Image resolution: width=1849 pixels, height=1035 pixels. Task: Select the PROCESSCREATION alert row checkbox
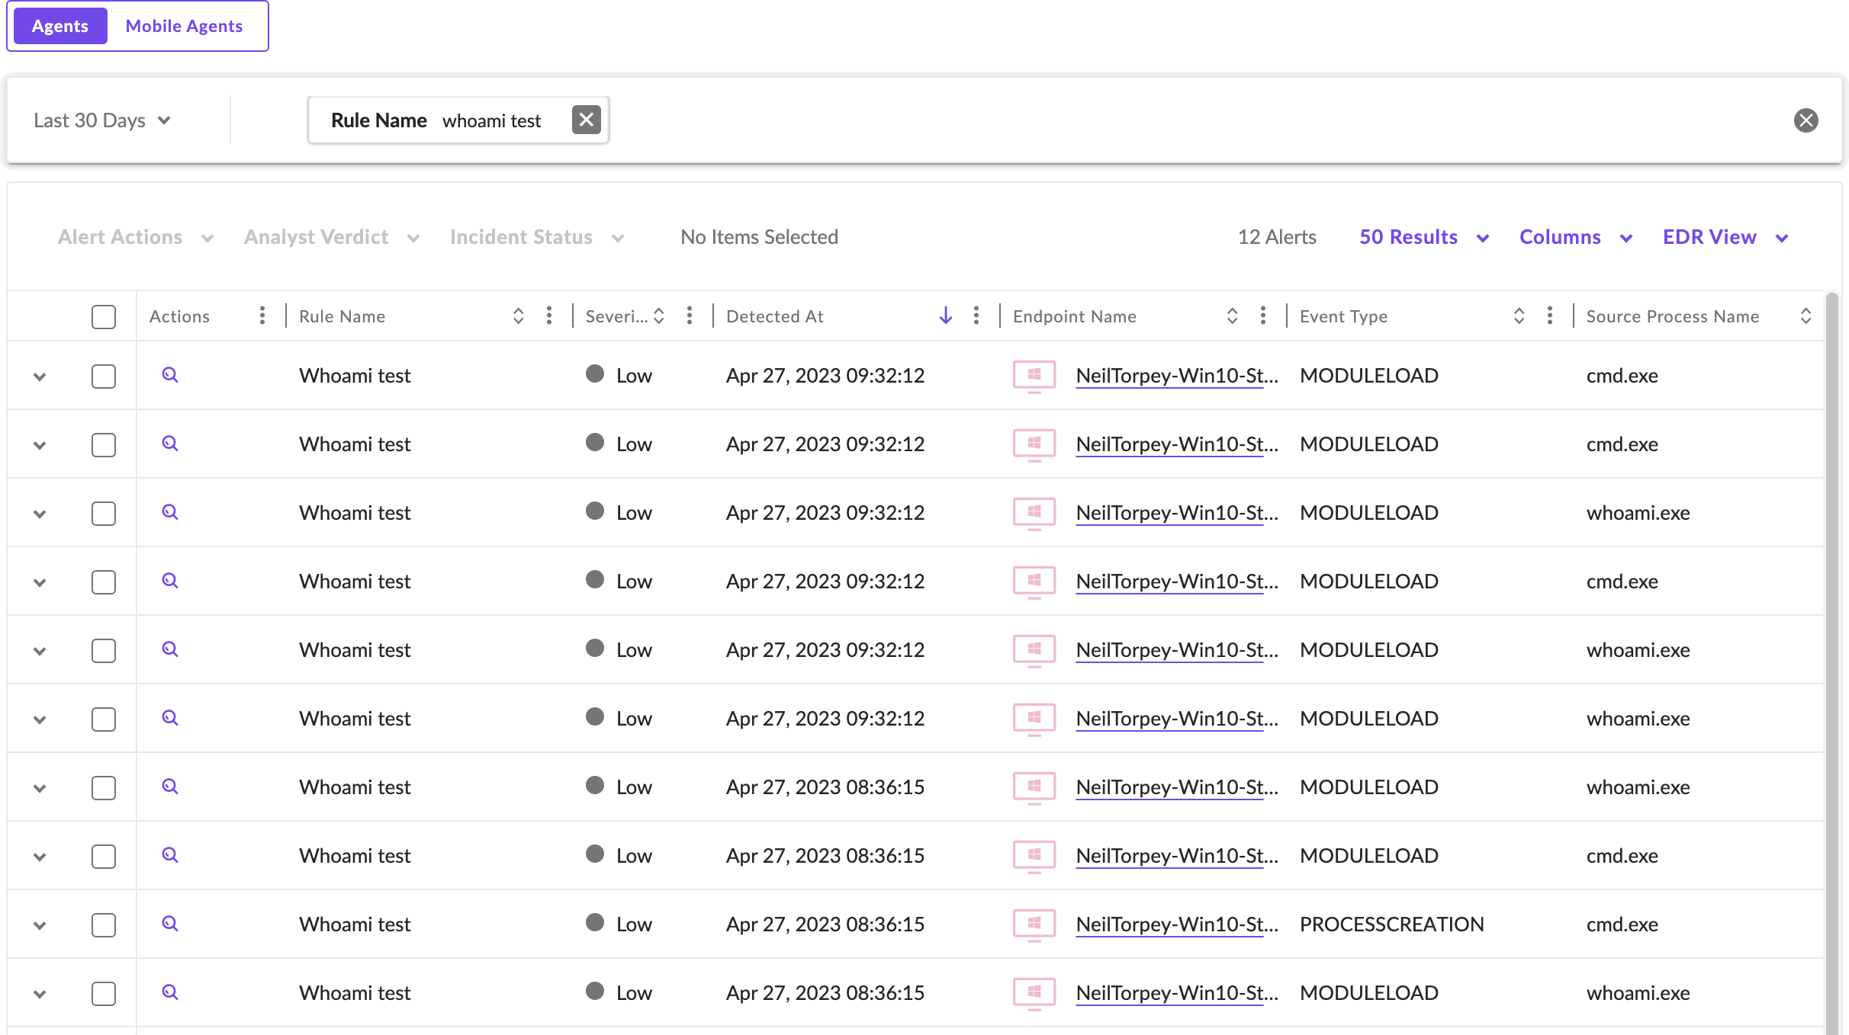[104, 924]
